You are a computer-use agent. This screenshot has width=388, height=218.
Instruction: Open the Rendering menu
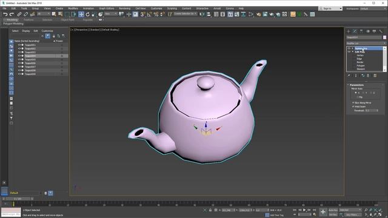click(x=124, y=8)
